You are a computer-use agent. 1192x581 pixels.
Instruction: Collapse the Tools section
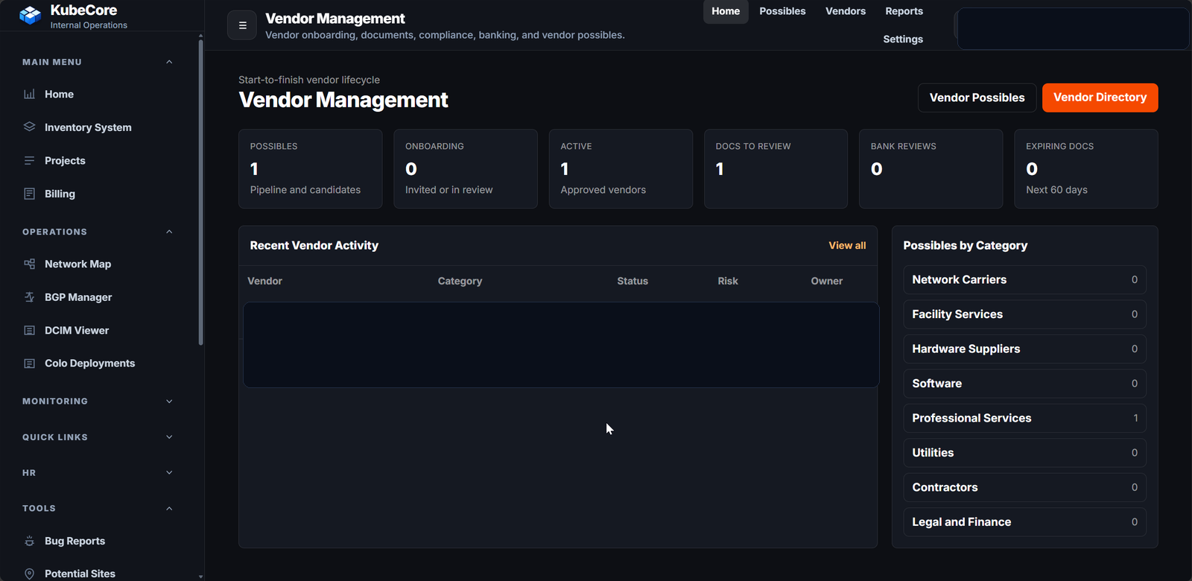169,508
